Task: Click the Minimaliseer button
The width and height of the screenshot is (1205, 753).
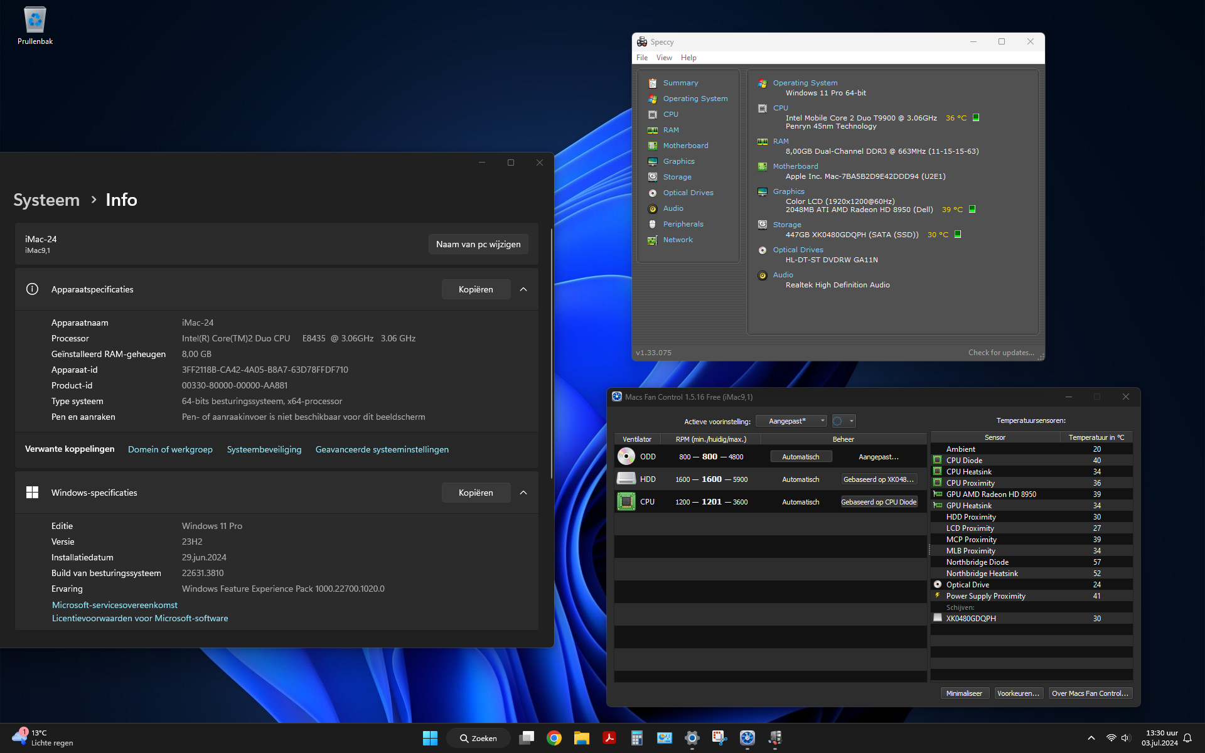Action: tap(964, 693)
